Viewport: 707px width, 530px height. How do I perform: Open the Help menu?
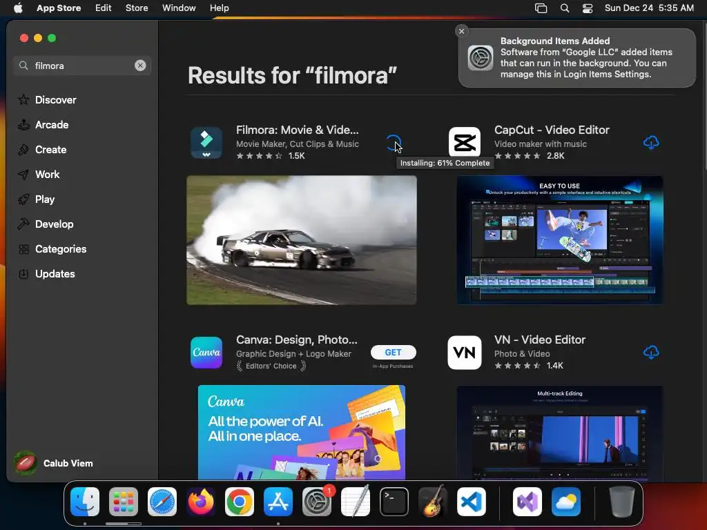pyautogui.click(x=219, y=8)
